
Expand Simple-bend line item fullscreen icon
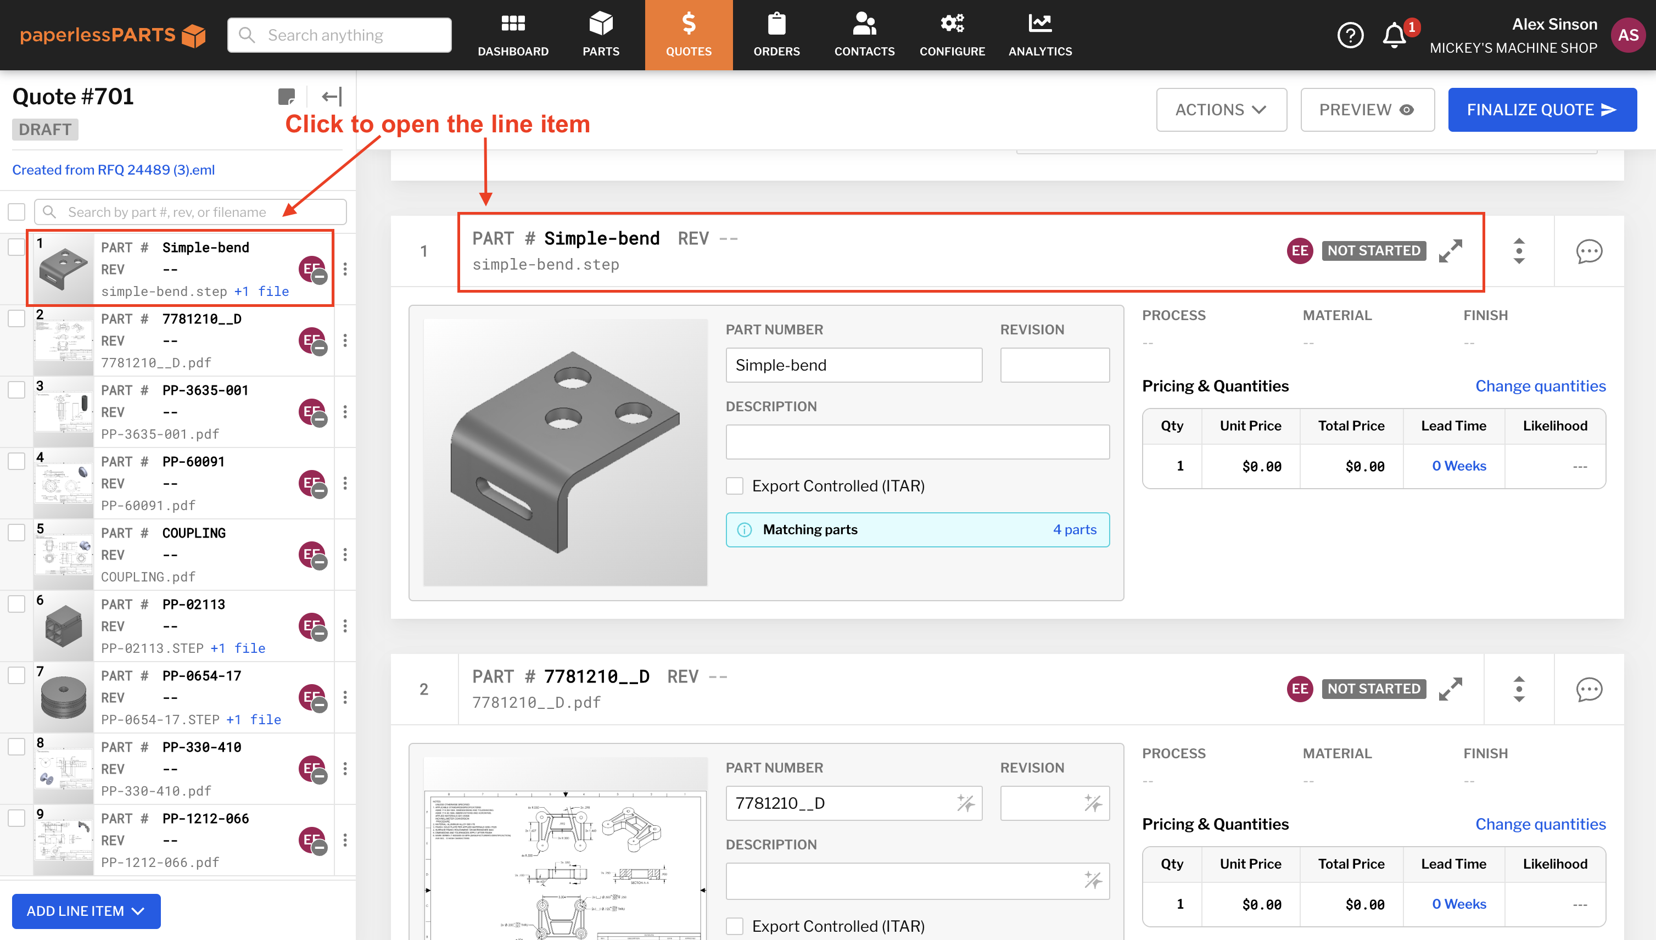(x=1450, y=250)
